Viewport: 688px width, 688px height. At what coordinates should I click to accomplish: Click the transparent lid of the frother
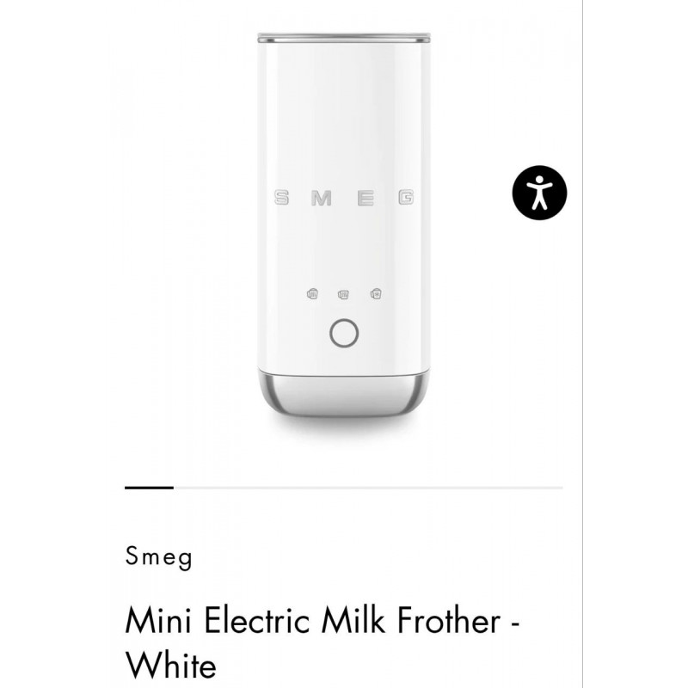click(x=343, y=40)
